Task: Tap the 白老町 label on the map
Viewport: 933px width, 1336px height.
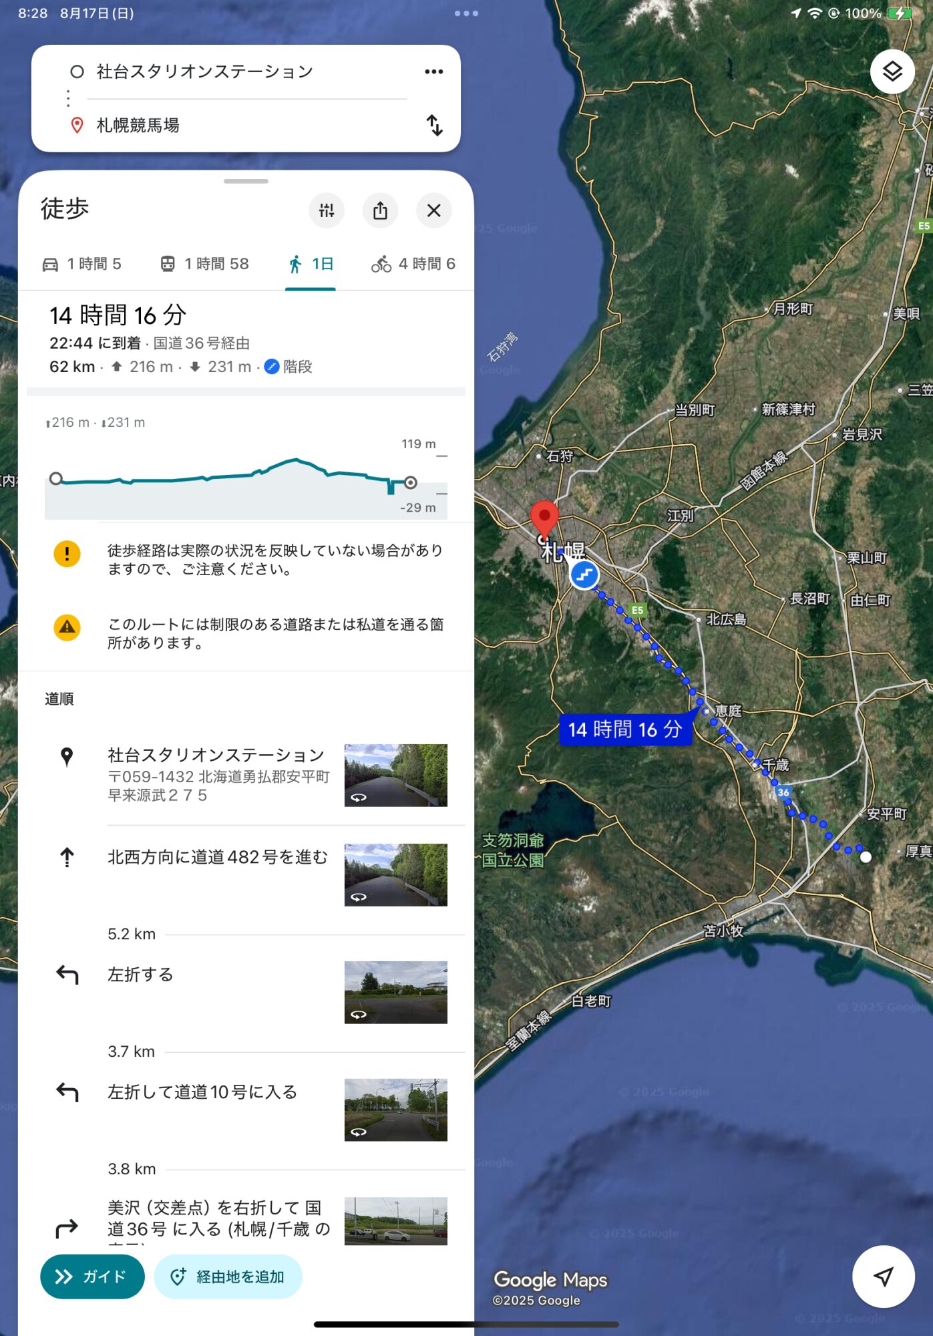Action: pos(591,1001)
